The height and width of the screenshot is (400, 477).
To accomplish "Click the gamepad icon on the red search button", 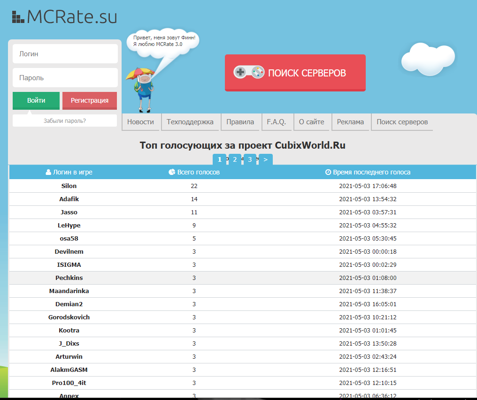I will tap(249, 72).
